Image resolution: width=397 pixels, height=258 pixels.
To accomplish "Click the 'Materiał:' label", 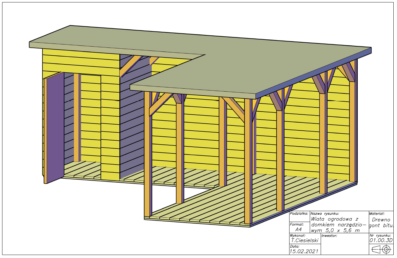I will [x=377, y=213].
